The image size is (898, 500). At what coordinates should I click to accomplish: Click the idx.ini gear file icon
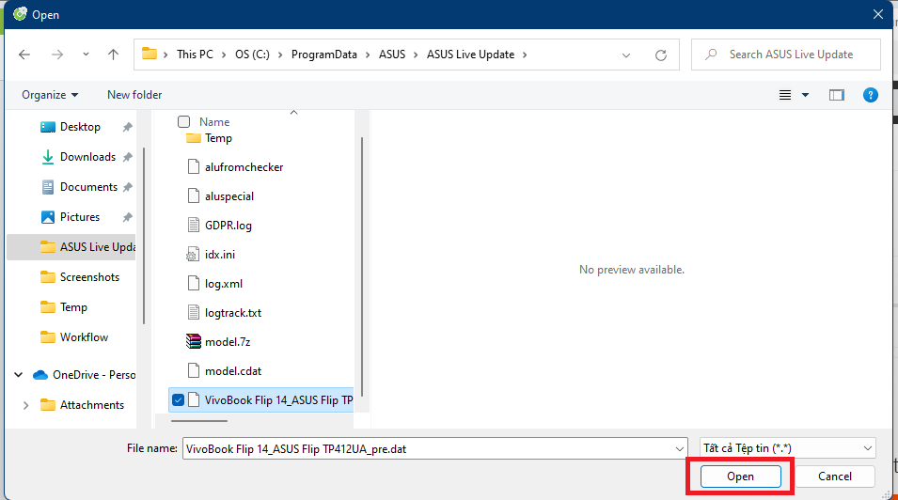coord(193,255)
